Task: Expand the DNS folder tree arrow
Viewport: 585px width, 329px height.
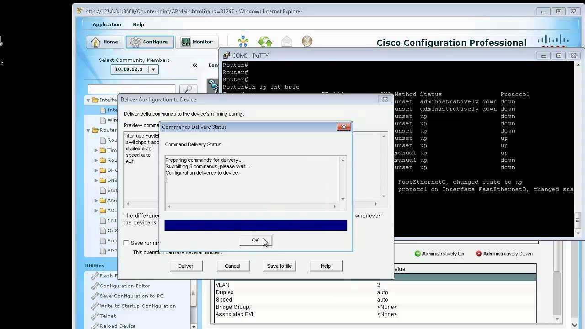Action: (x=96, y=180)
